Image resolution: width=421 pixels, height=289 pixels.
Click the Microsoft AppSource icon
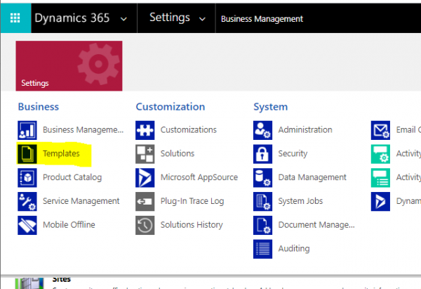click(x=145, y=178)
